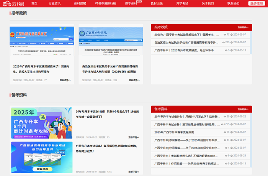Go to the 行业资讯 menu item
Image resolution: width=268 pixels, height=176 pixels.
(x=54, y=3)
